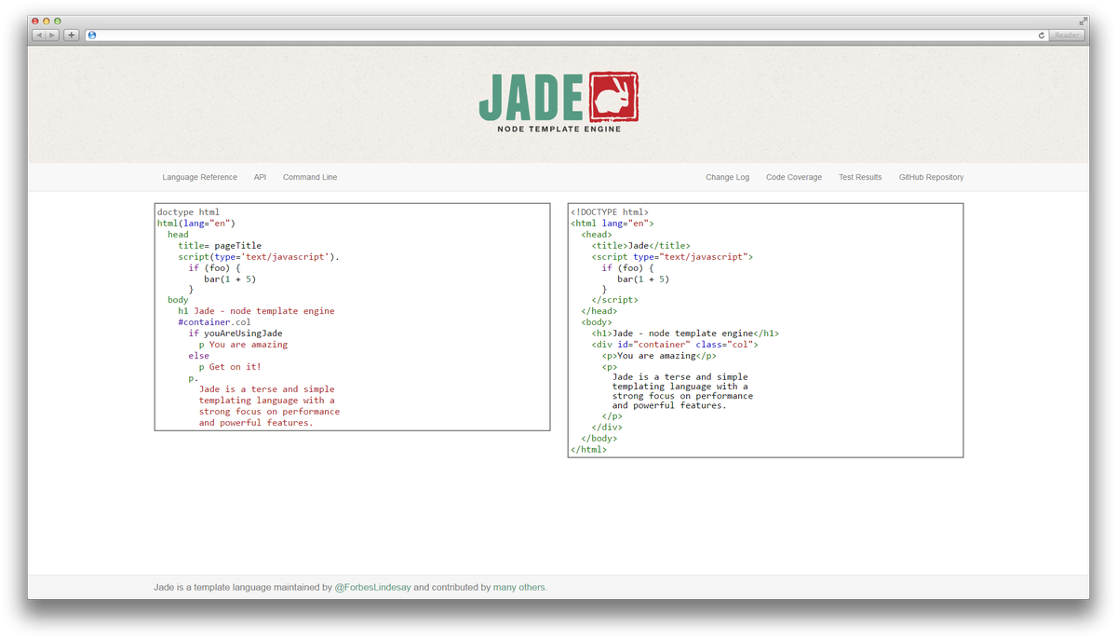The image size is (1117, 639).
Task: Click the 'doctype html' line in Jade code
Action: [x=188, y=212]
